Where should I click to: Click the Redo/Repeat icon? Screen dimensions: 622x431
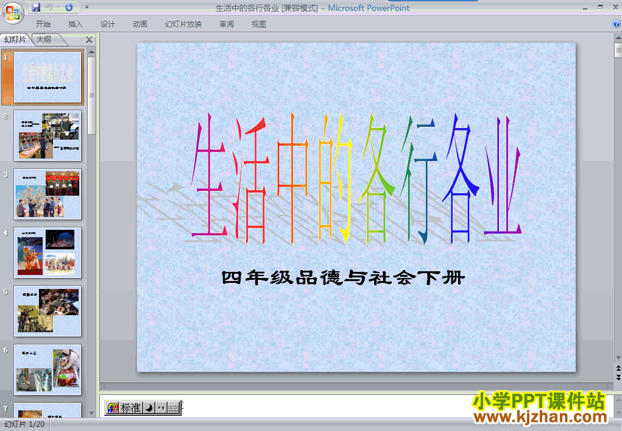point(69,7)
